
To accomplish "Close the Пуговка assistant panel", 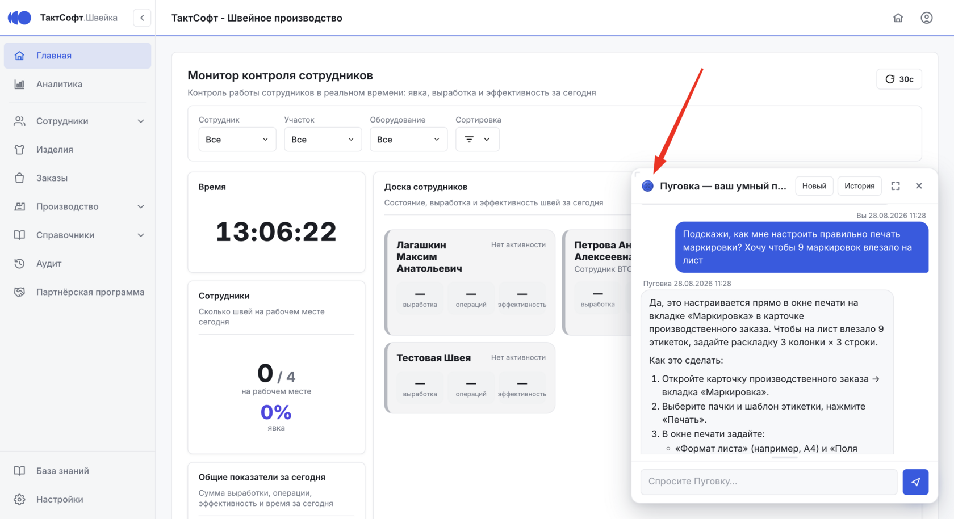I will coord(919,186).
